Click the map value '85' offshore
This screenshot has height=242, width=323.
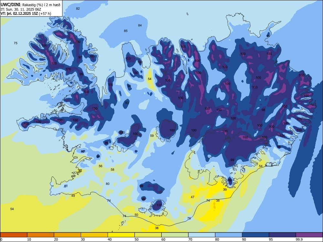click(x=126, y=31)
